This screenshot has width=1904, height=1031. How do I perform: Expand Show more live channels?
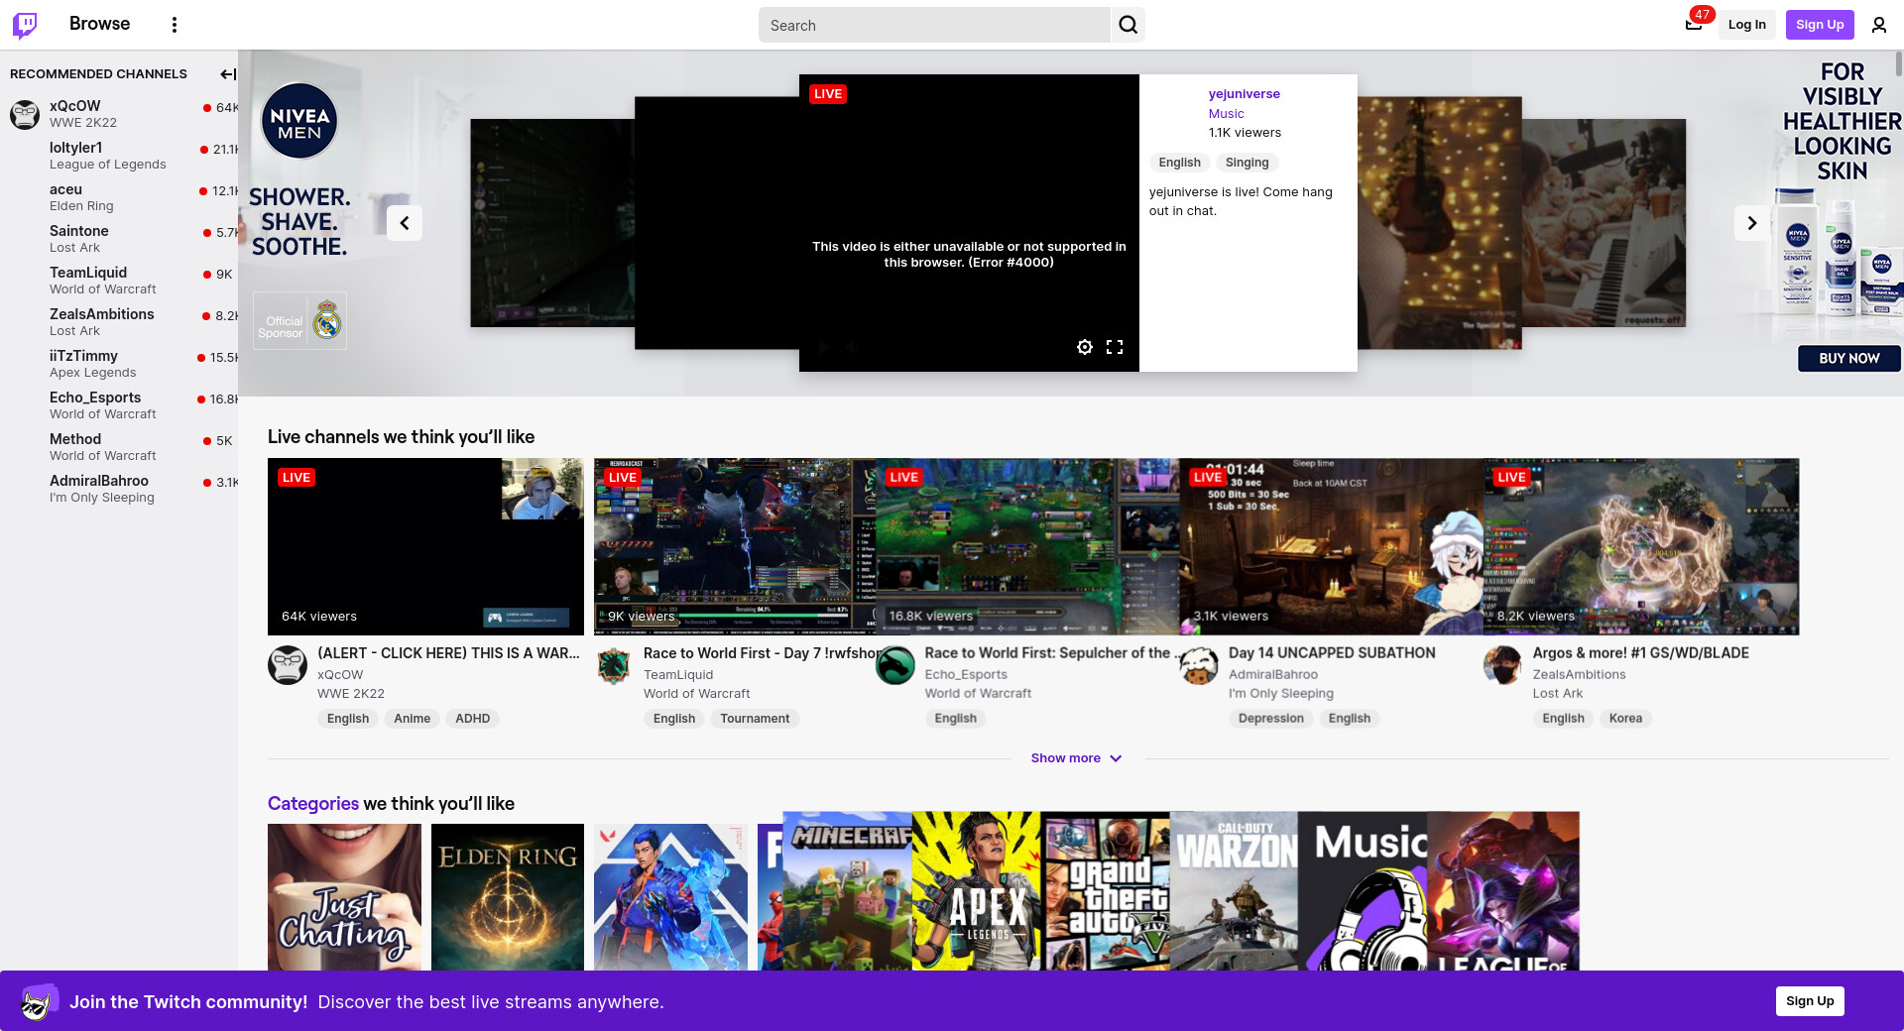(1076, 758)
